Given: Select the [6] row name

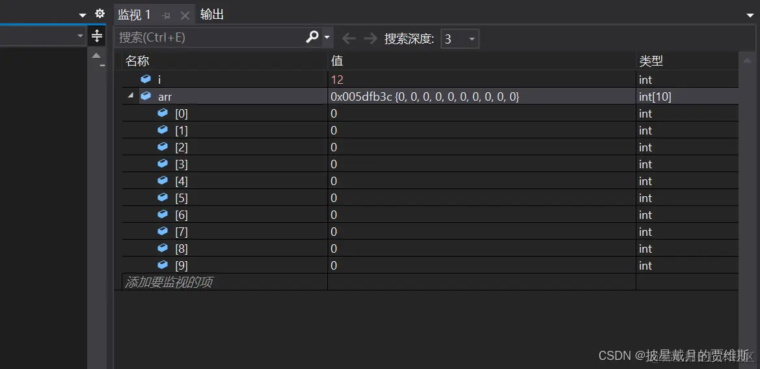Looking at the screenshot, I should [182, 215].
